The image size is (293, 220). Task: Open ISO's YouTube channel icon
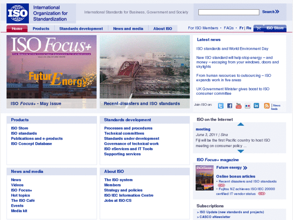coord(239,106)
